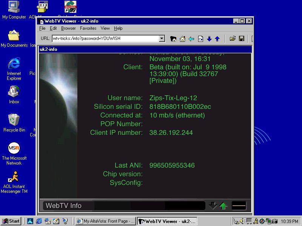Click the user name value Zips-Tix-Leg-12
The width and height of the screenshot is (302, 226).
pos(173,98)
